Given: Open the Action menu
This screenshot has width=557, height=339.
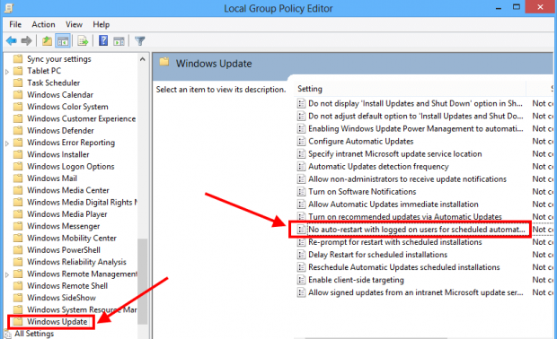Looking at the screenshot, I should (x=43, y=24).
